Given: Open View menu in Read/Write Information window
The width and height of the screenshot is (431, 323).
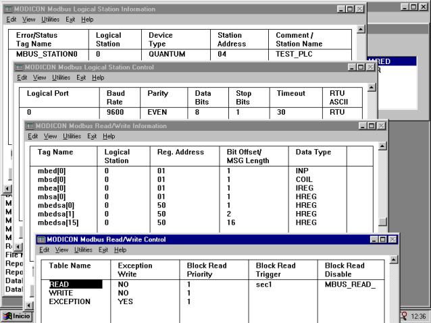Looking at the screenshot, I should coord(50,136).
